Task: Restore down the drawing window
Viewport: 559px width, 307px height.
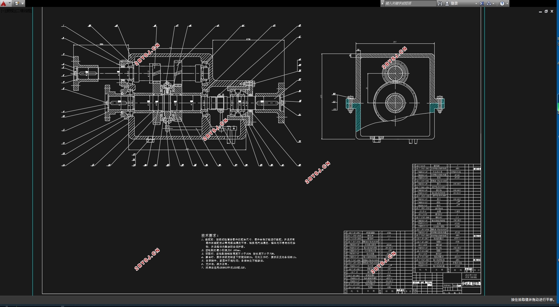Action: point(546,12)
